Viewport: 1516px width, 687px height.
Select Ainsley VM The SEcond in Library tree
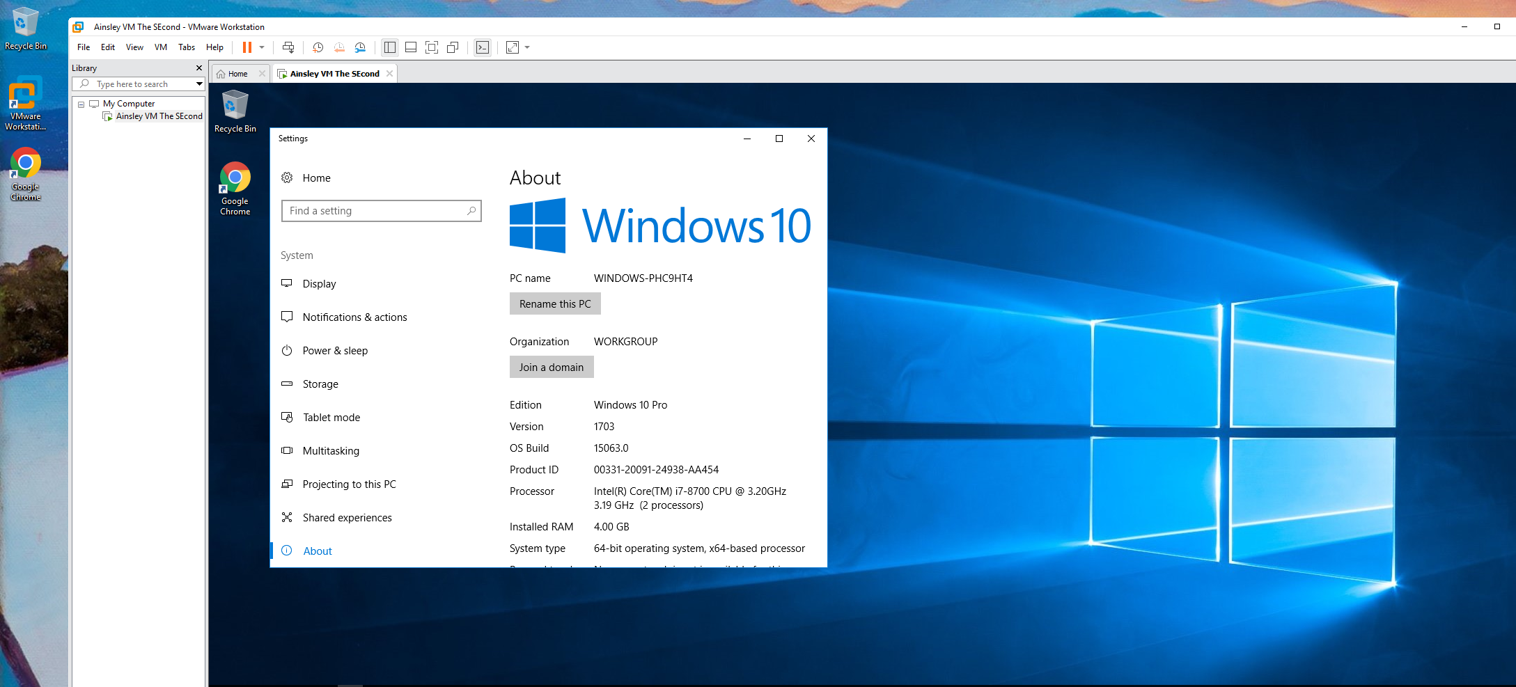159,116
